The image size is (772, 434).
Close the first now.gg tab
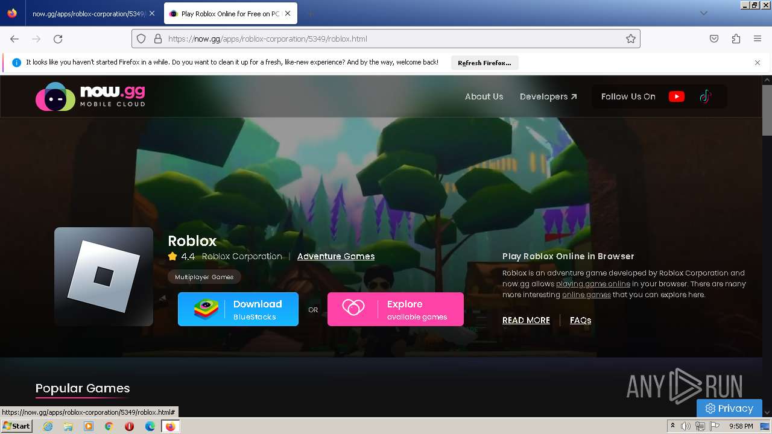152,13
